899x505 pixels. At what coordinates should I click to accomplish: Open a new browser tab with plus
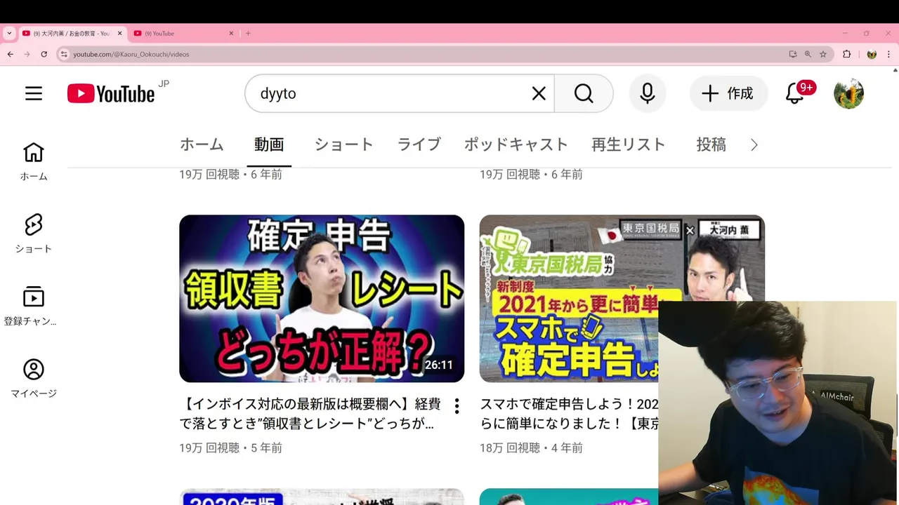click(248, 33)
